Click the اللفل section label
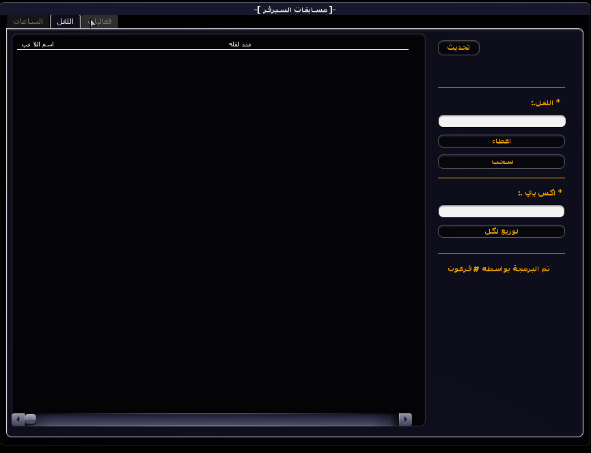The image size is (591, 453). [x=545, y=102]
